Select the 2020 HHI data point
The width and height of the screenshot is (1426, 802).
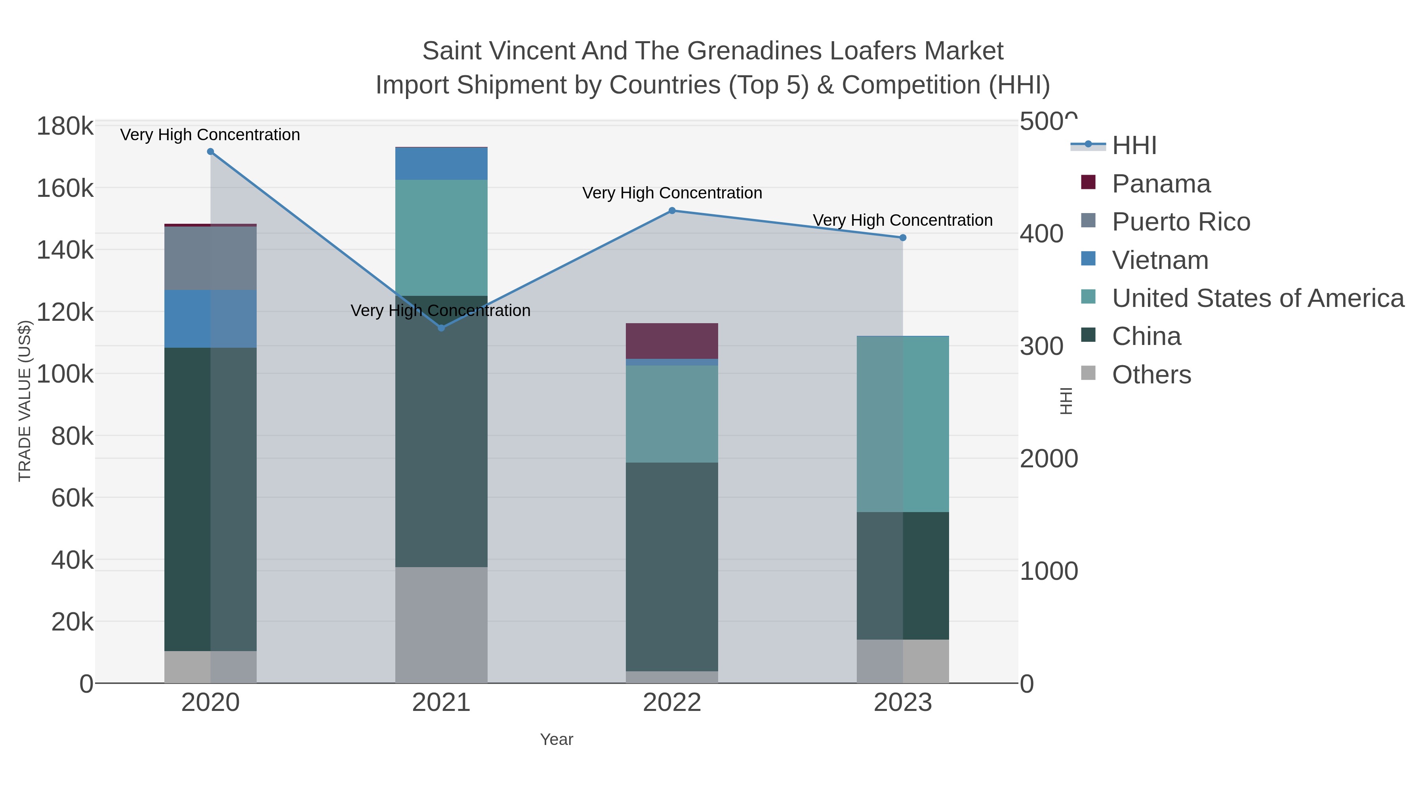tap(210, 152)
